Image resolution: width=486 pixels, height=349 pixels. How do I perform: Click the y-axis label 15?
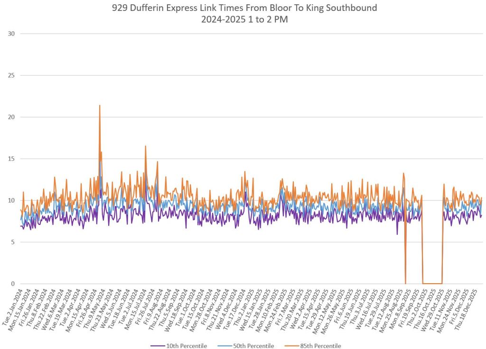[x=12, y=159]
